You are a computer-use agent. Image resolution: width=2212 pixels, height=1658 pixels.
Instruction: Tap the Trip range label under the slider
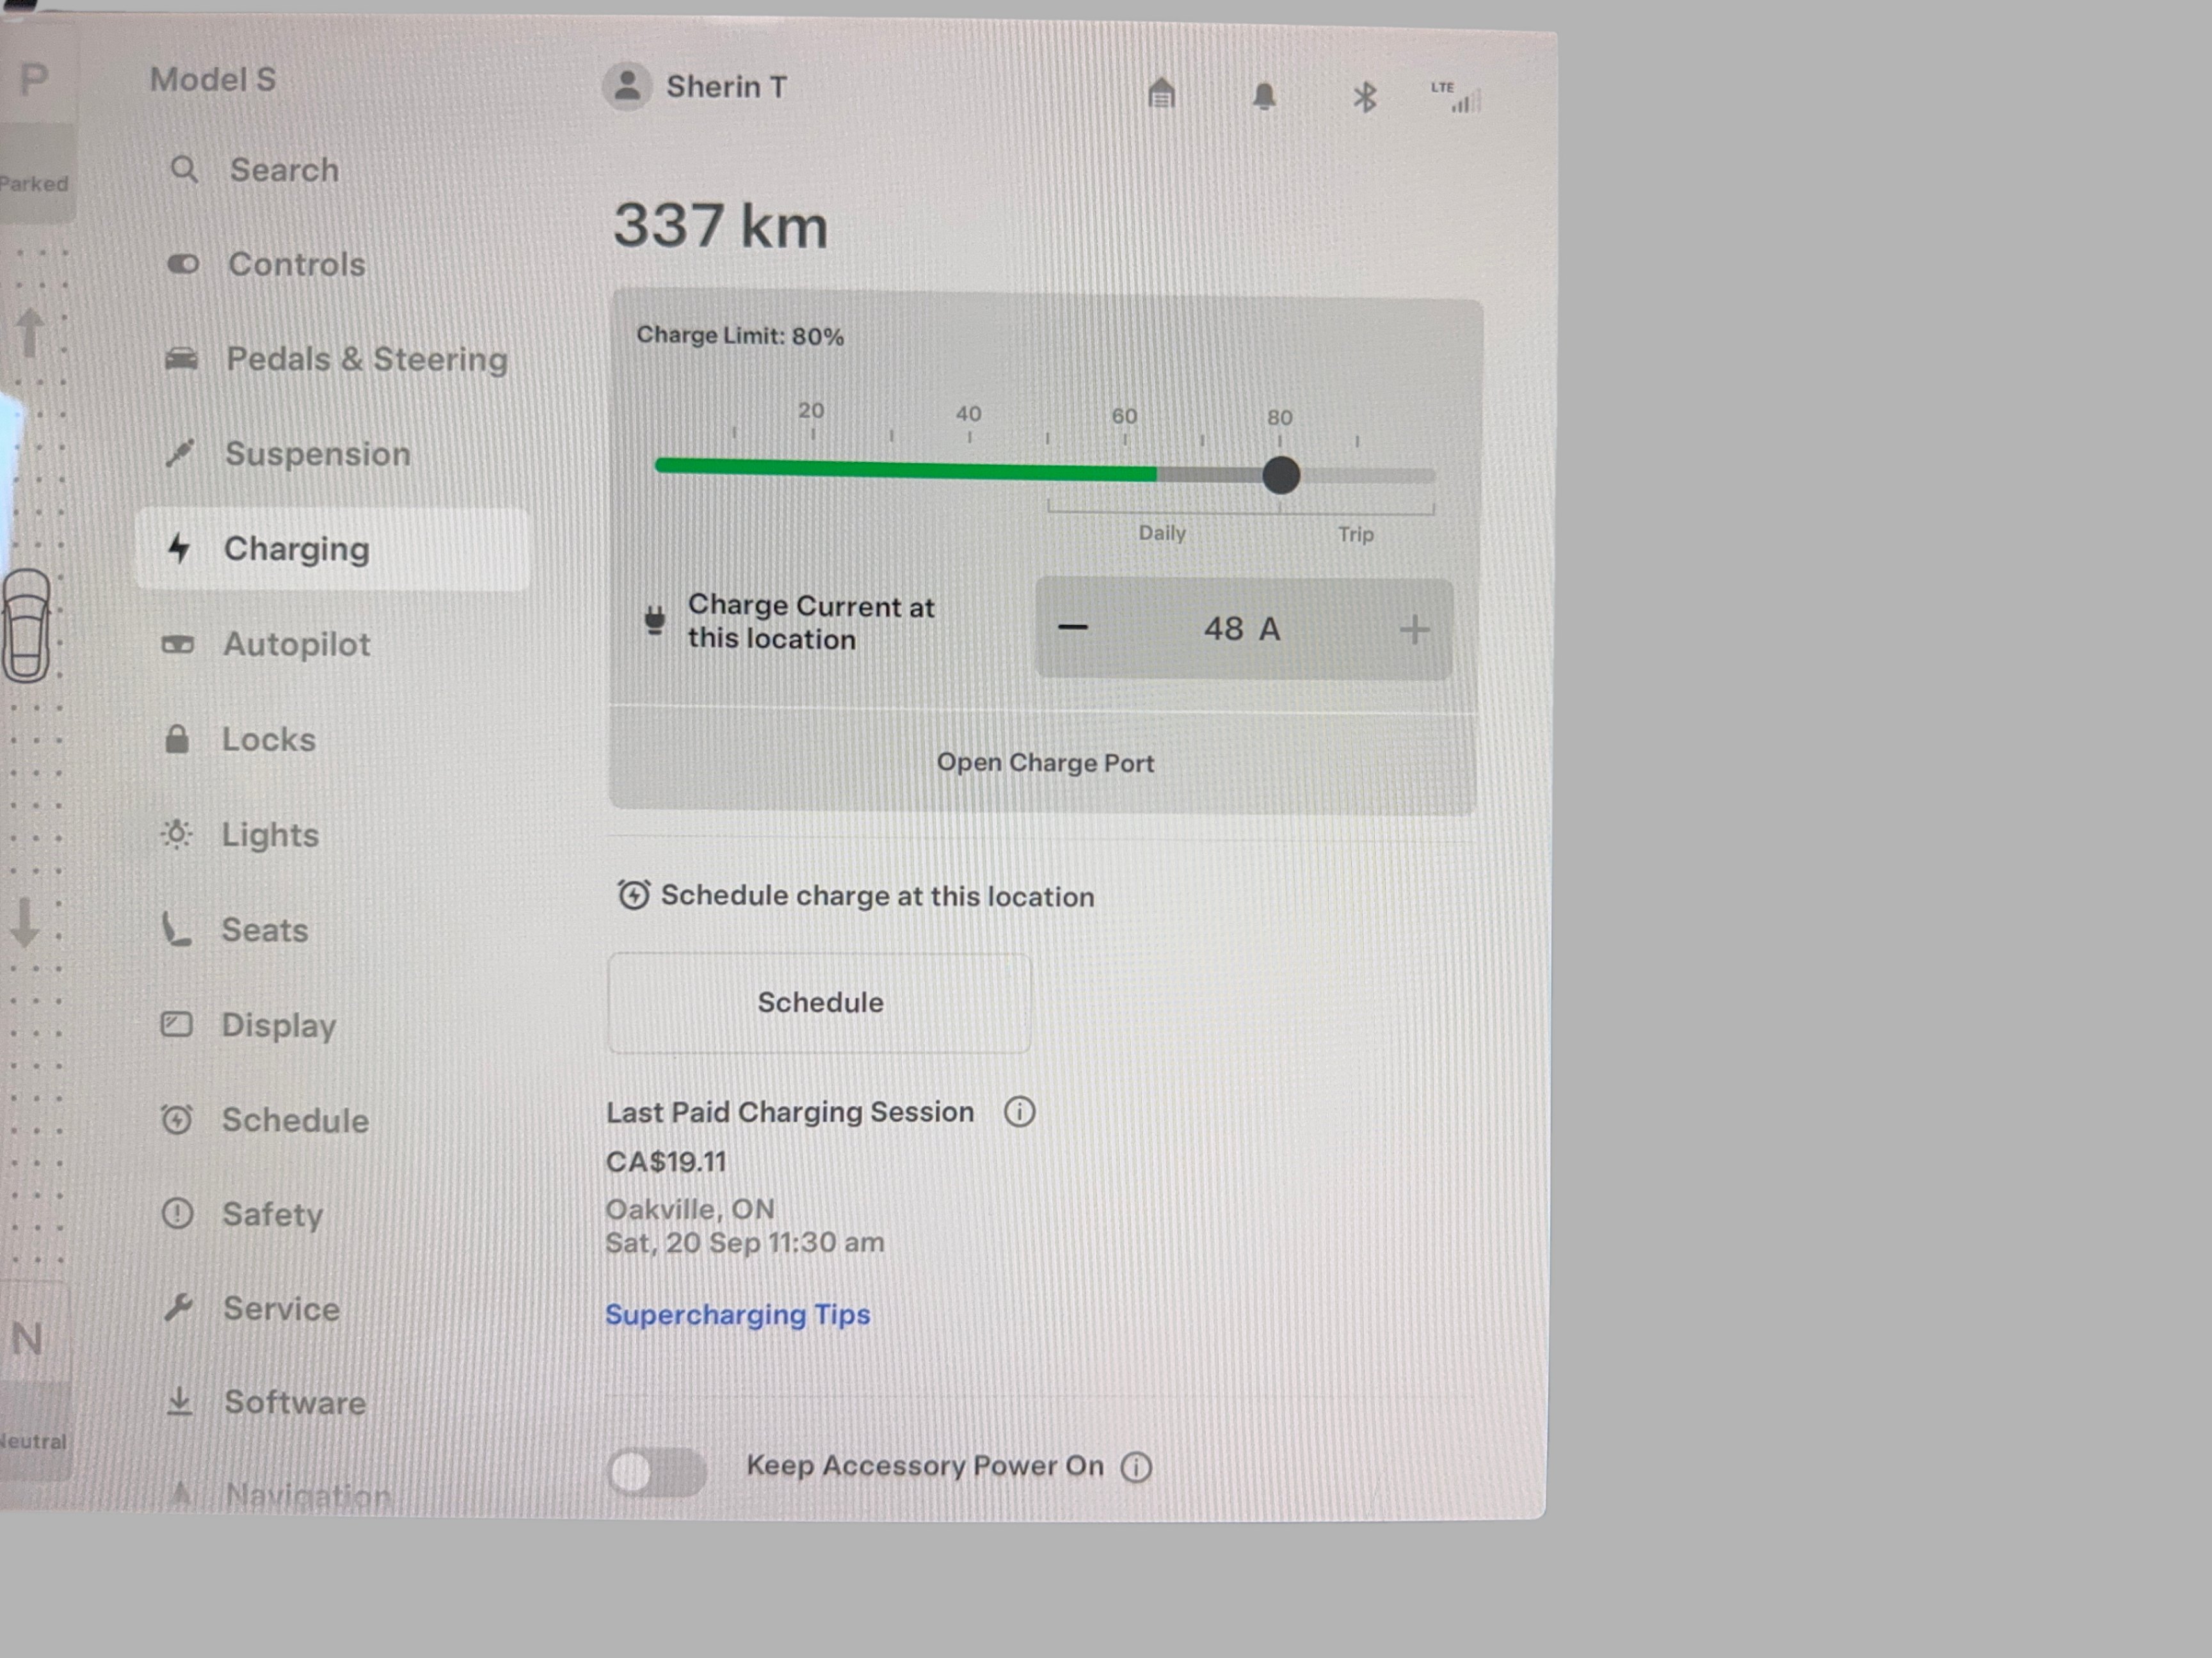(x=1356, y=535)
